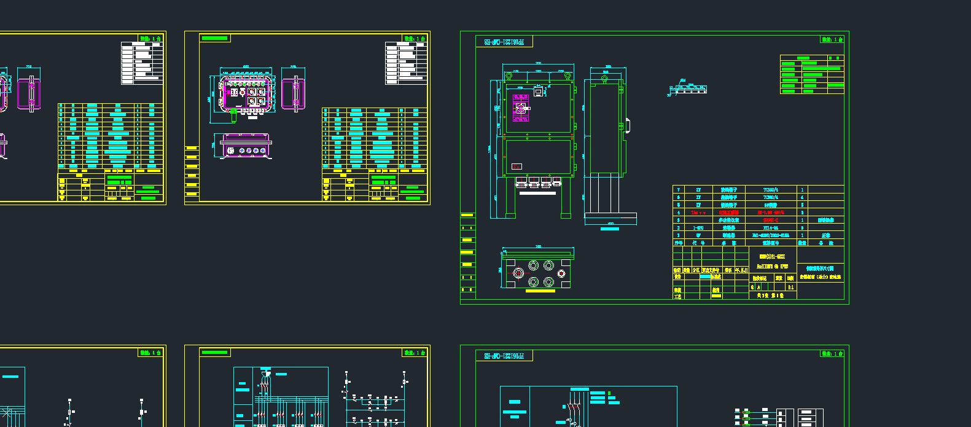
Task: Select the red SH96E-C model cell
Action: coord(771,220)
